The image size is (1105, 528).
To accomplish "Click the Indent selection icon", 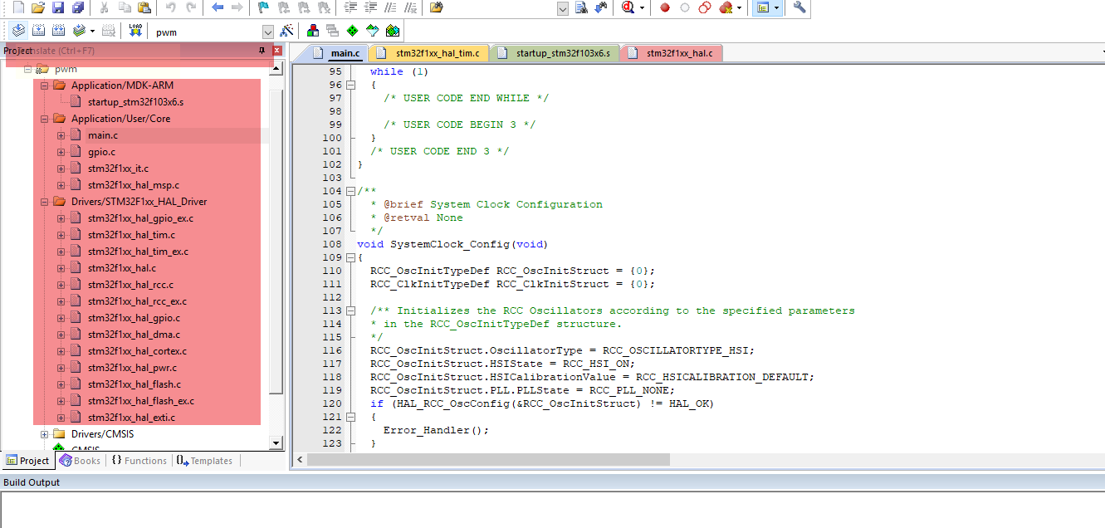I will click(350, 7).
